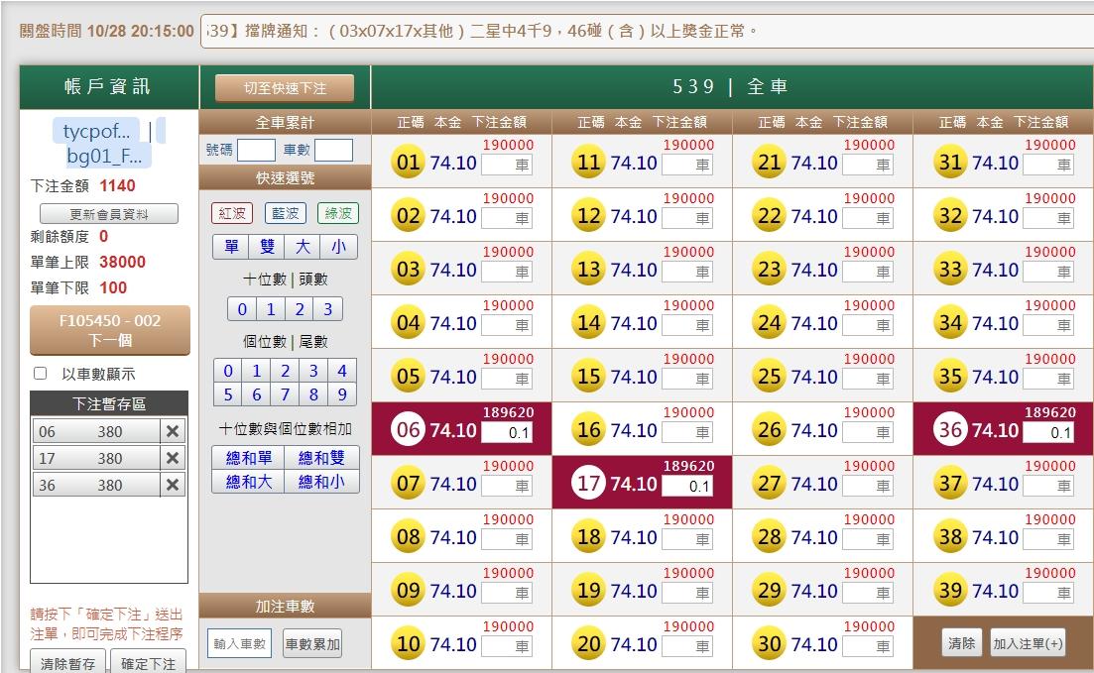
Task: Select yellow number ball 21
Action: pos(770,162)
